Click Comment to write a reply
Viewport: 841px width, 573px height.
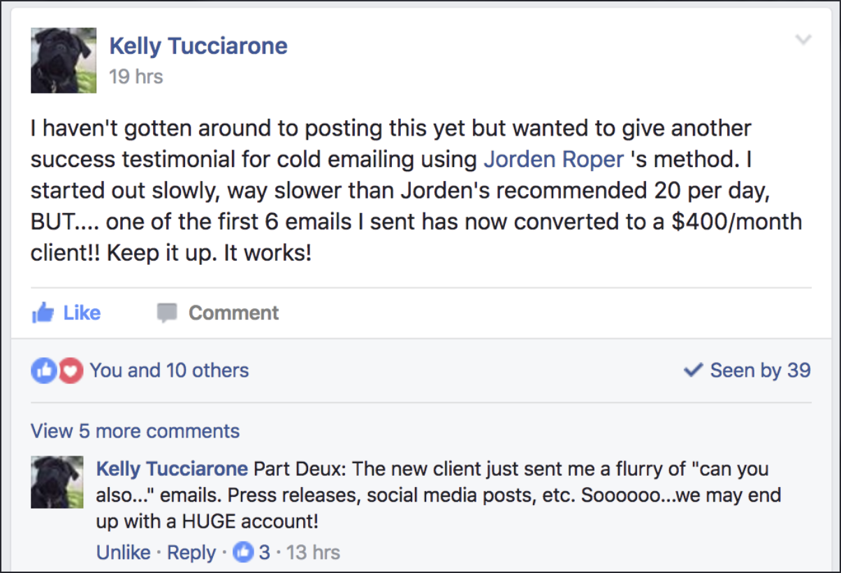pos(218,312)
